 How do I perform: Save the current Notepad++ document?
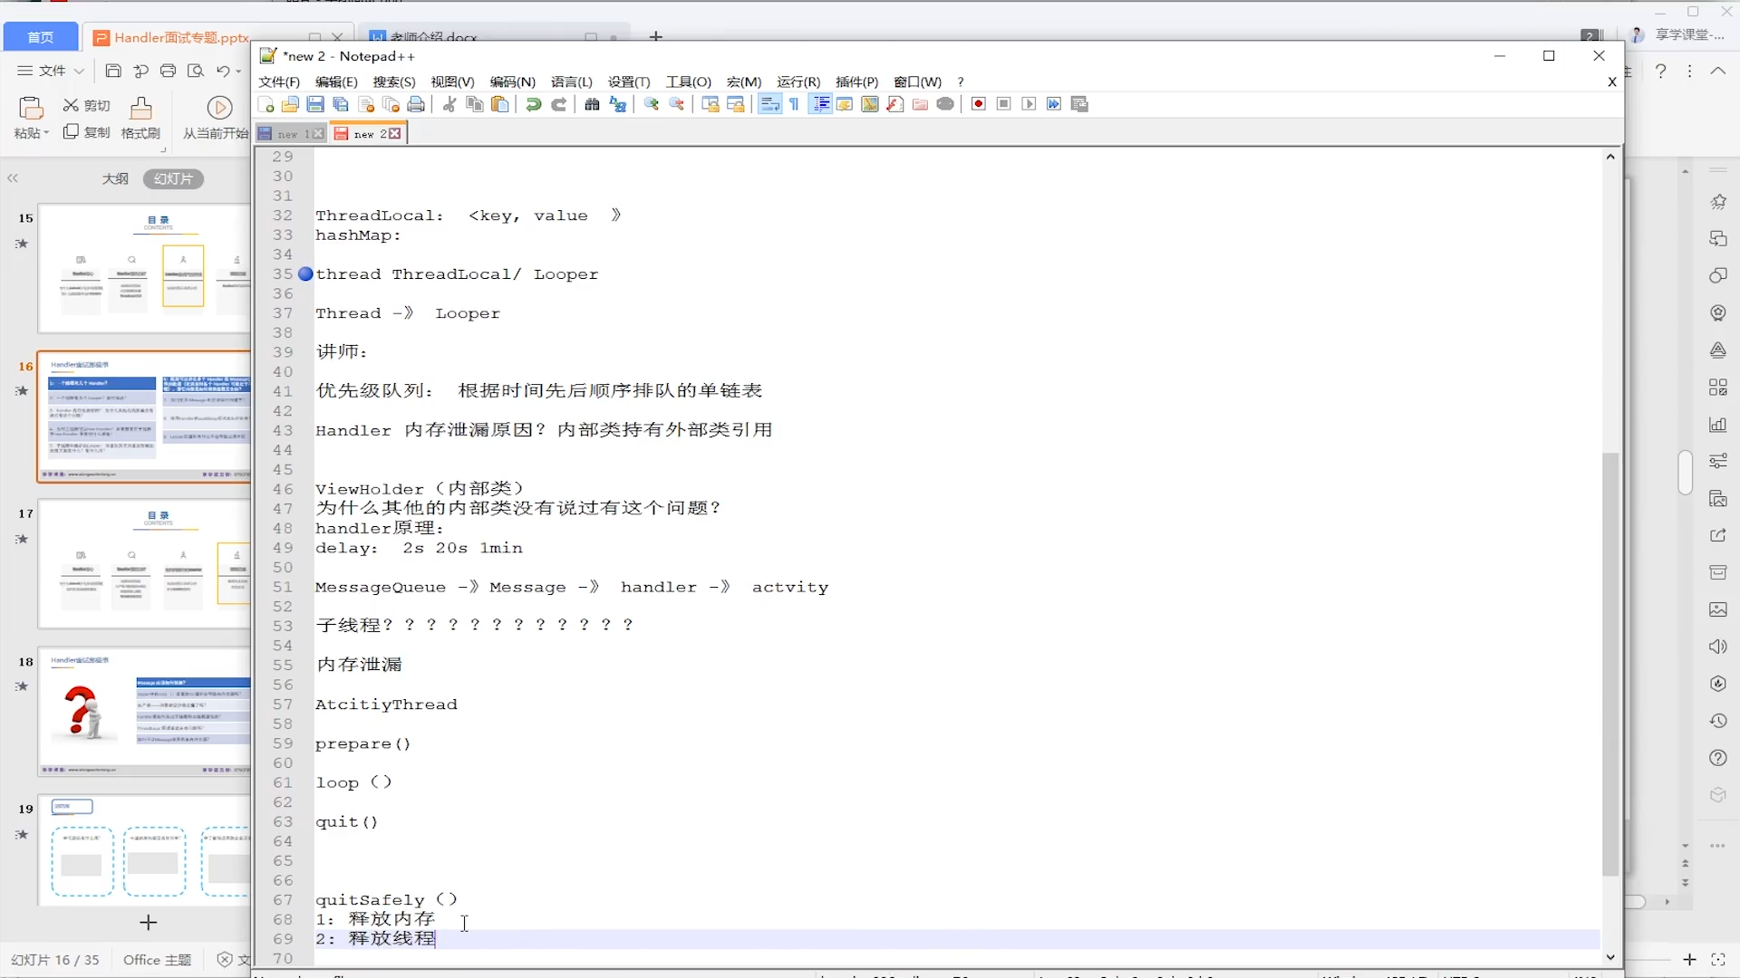coord(315,104)
